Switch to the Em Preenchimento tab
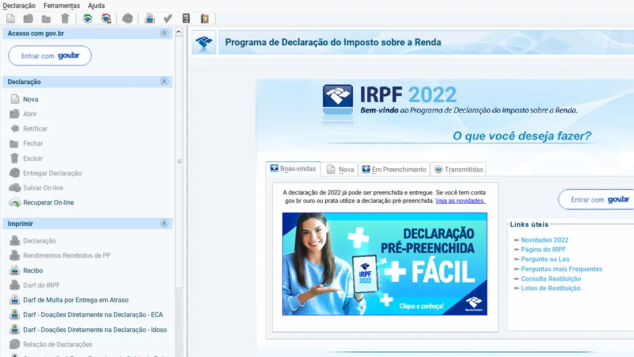Viewport: 634px width, 357px height. coord(394,169)
